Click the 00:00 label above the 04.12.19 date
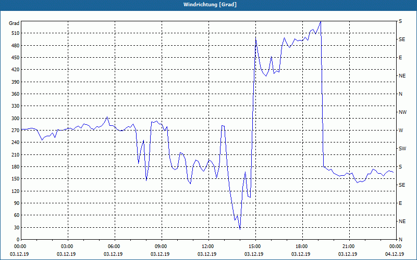This screenshot has height=260, width=417. [395, 246]
